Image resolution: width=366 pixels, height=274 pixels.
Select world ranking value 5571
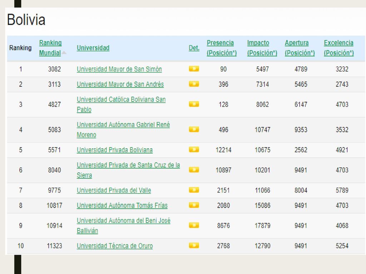point(54,150)
